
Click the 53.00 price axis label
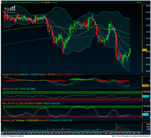[x=148, y=25]
